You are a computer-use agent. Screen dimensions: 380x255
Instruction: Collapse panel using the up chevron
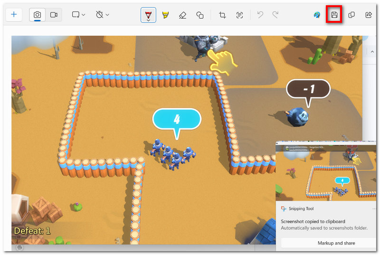pyautogui.click(x=372, y=52)
